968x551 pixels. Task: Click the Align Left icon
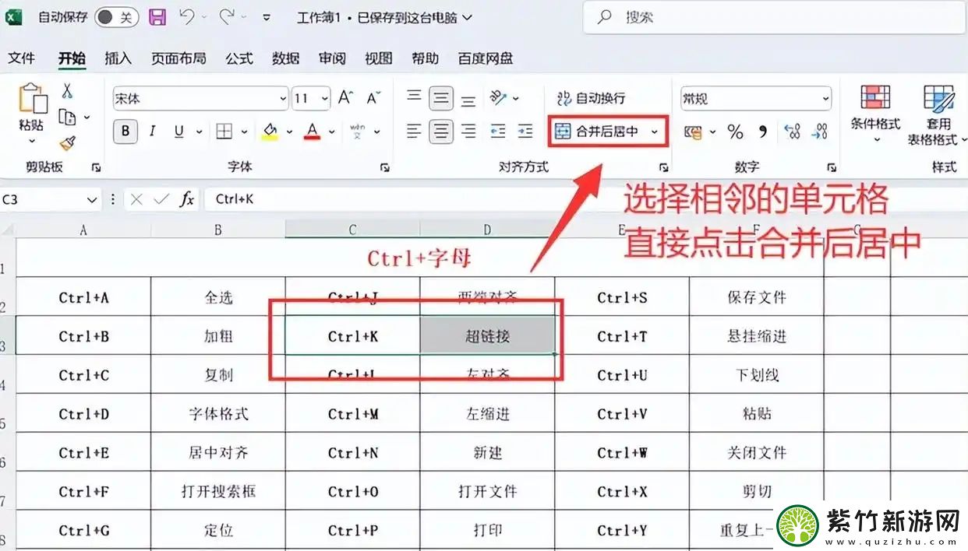tap(414, 132)
